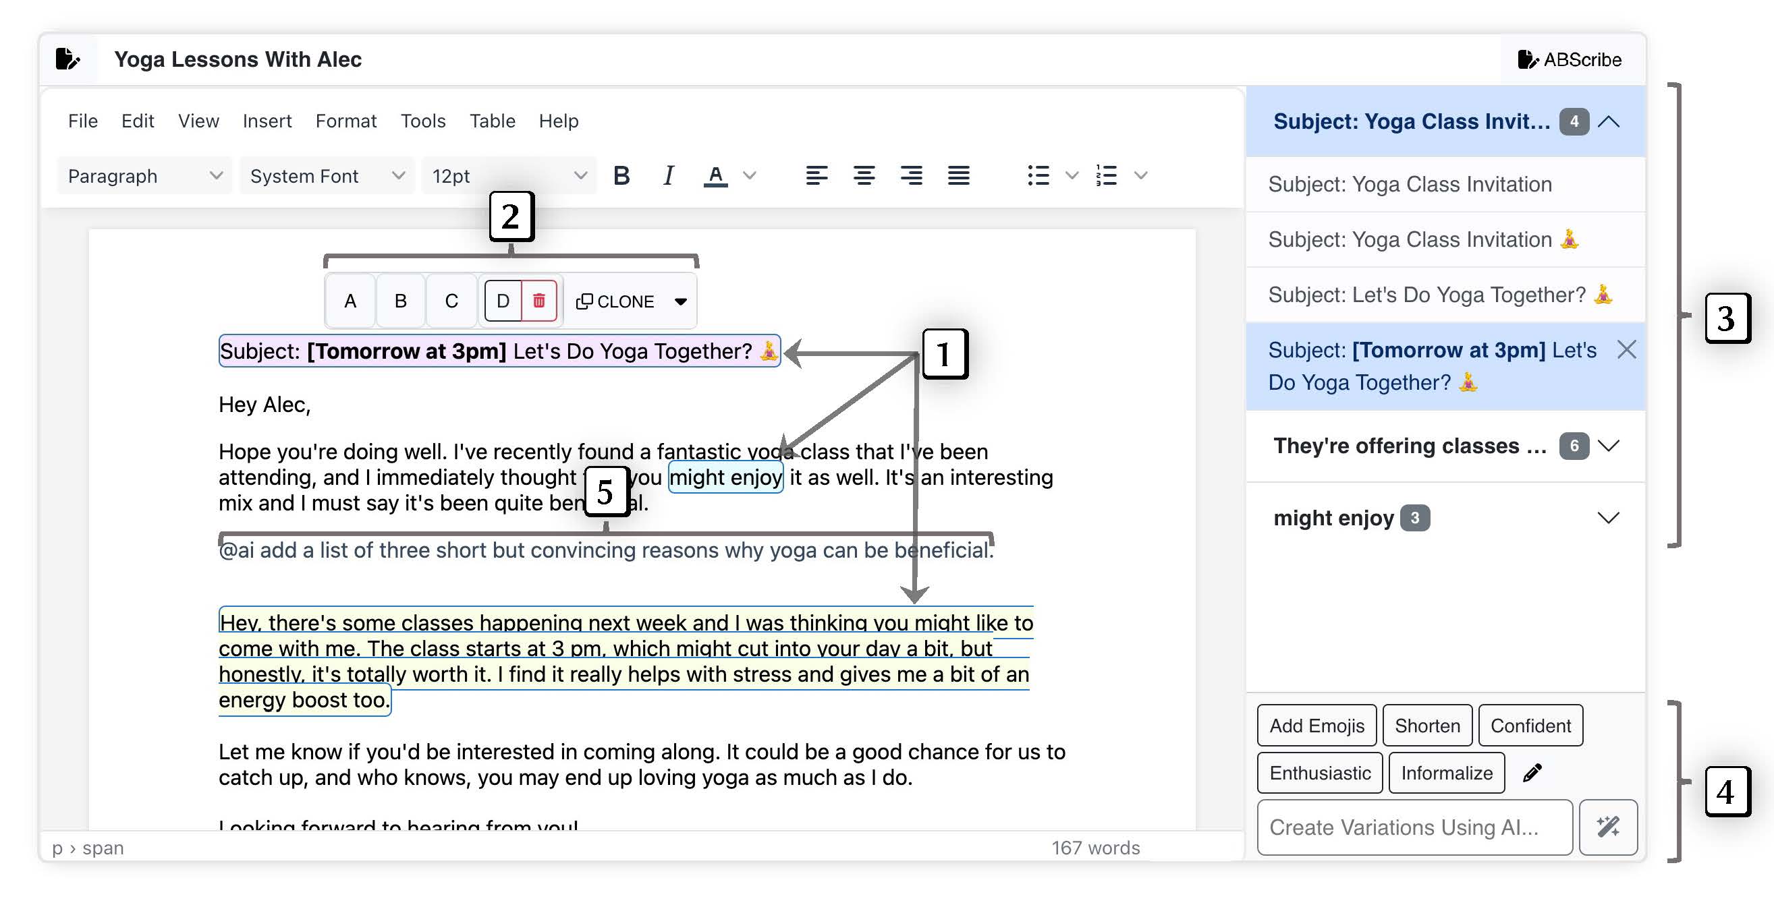Open the View menu
This screenshot has height=909, width=1774.
[x=198, y=121]
